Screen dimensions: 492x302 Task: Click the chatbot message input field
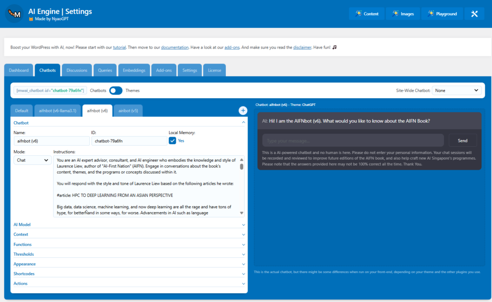click(353, 140)
